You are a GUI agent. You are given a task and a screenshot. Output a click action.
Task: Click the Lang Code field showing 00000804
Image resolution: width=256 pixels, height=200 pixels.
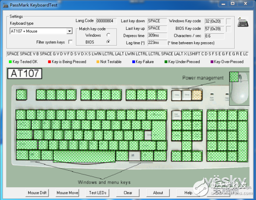tap(106, 21)
